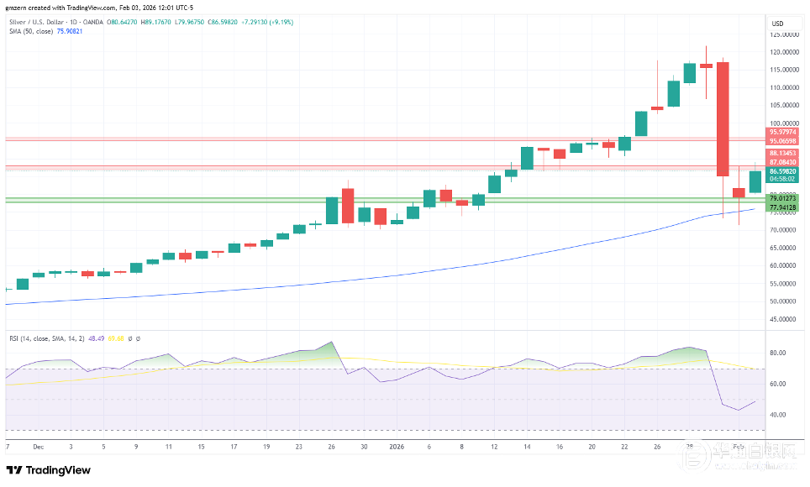Image resolution: width=810 pixels, height=487 pixels.
Task: Click the TradingView logo at bottom left
Action: (x=48, y=469)
